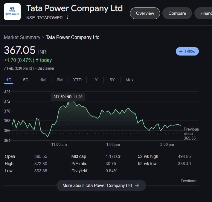Click the Tata Power Company Ltd title

point(74,8)
